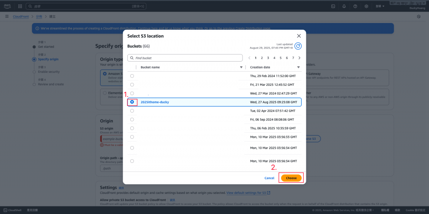Click the Enable security step

pos(49,72)
